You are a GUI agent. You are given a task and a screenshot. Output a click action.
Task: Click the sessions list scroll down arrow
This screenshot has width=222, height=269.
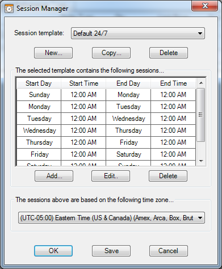(x=201, y=161)
